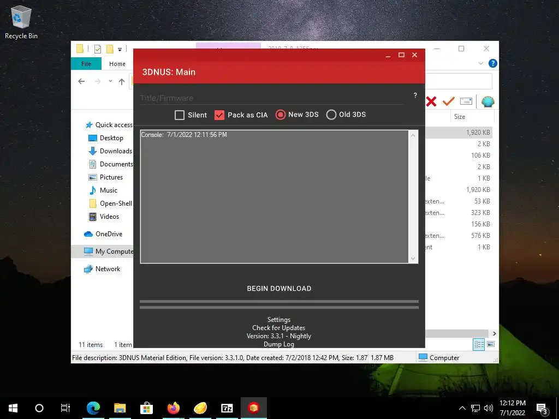Viewport: 559px width, 419px height.
Task: Click the mail envelope icon in Explorer toolbar
Action: pyautogui.click(x=466, y=101)
